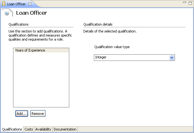Click the Qualifications section header
Viewport: 194px width, 133px height.
pos(19,24)
